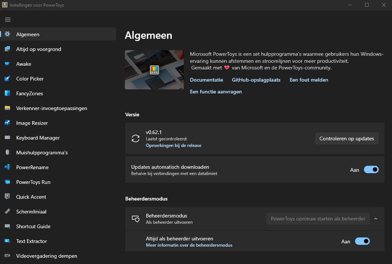Switch to Altijd op voorgrond settings
392x264 pixels.
pos(7,49)
